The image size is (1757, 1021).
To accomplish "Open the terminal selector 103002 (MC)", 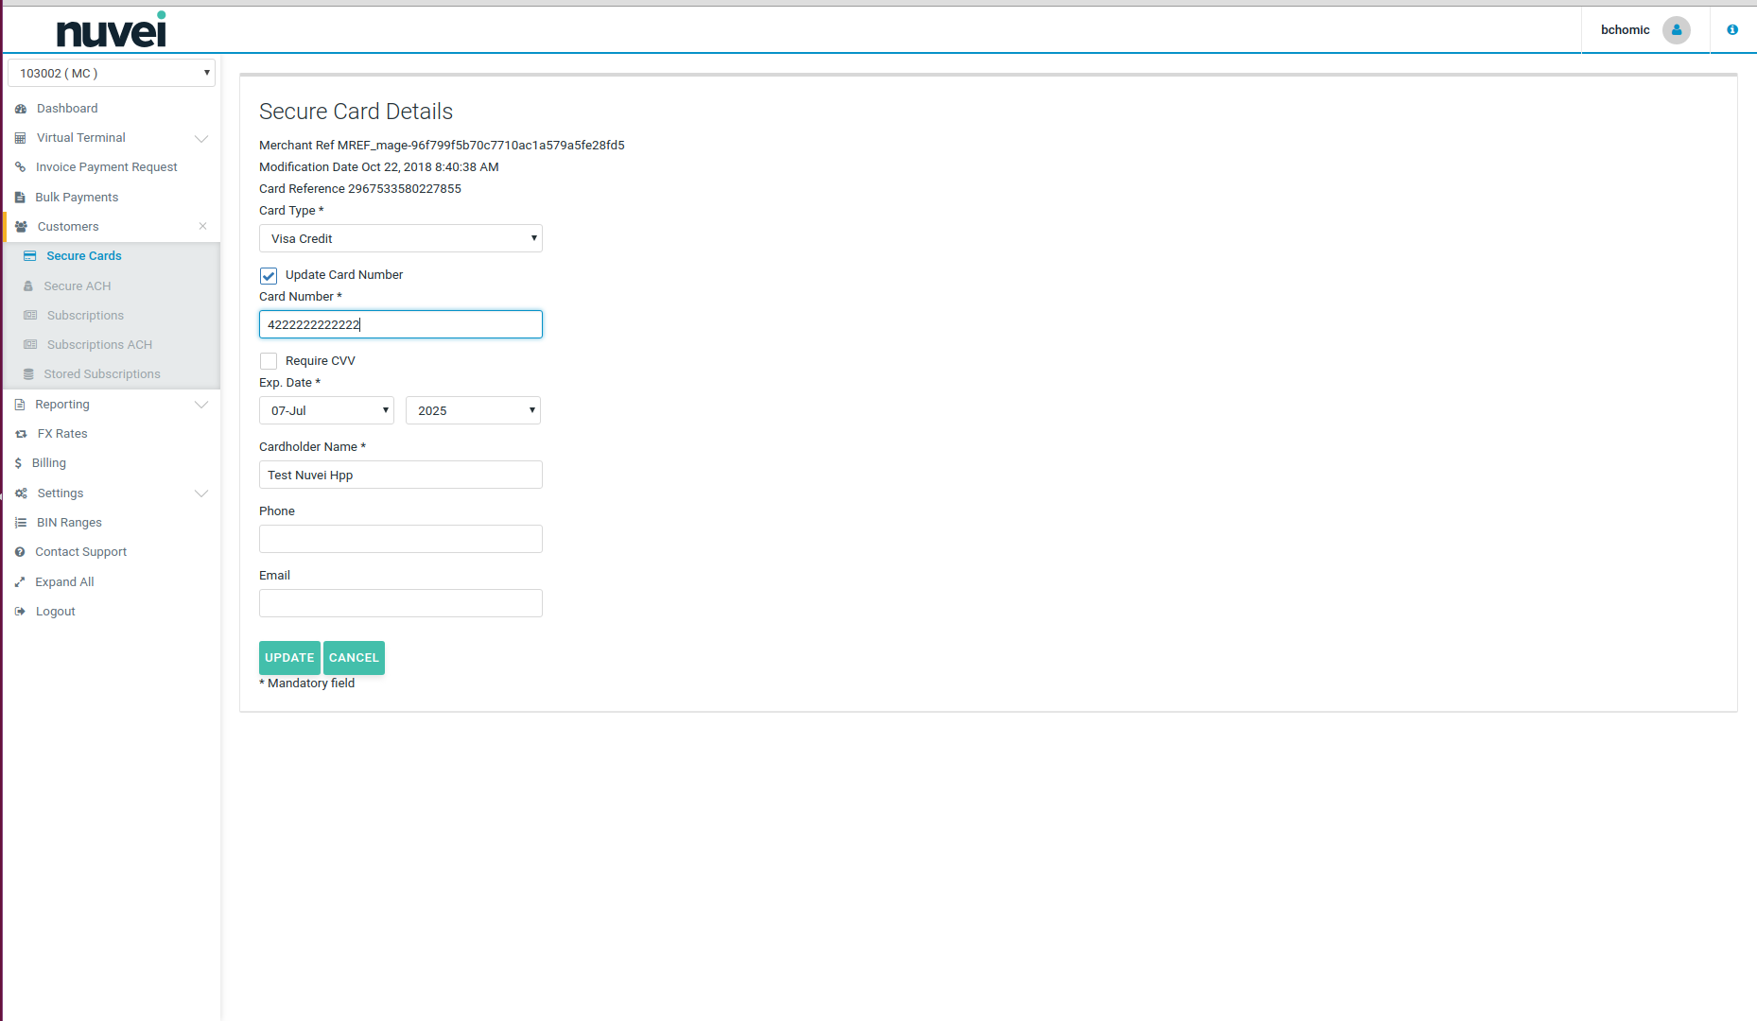I will coord(112,73).
